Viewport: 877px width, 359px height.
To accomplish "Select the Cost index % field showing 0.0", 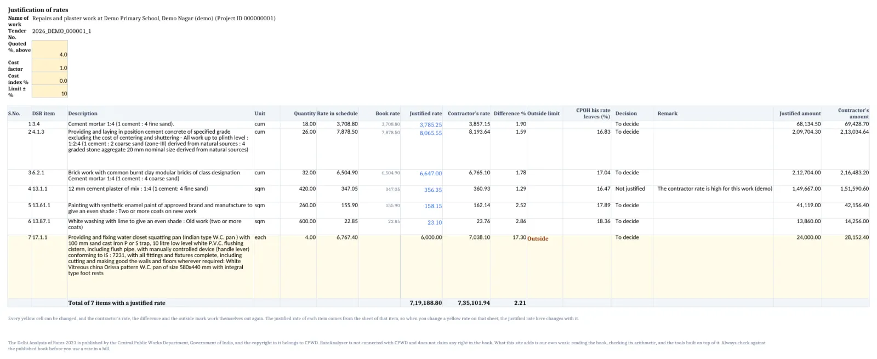I will pos(50,78).
